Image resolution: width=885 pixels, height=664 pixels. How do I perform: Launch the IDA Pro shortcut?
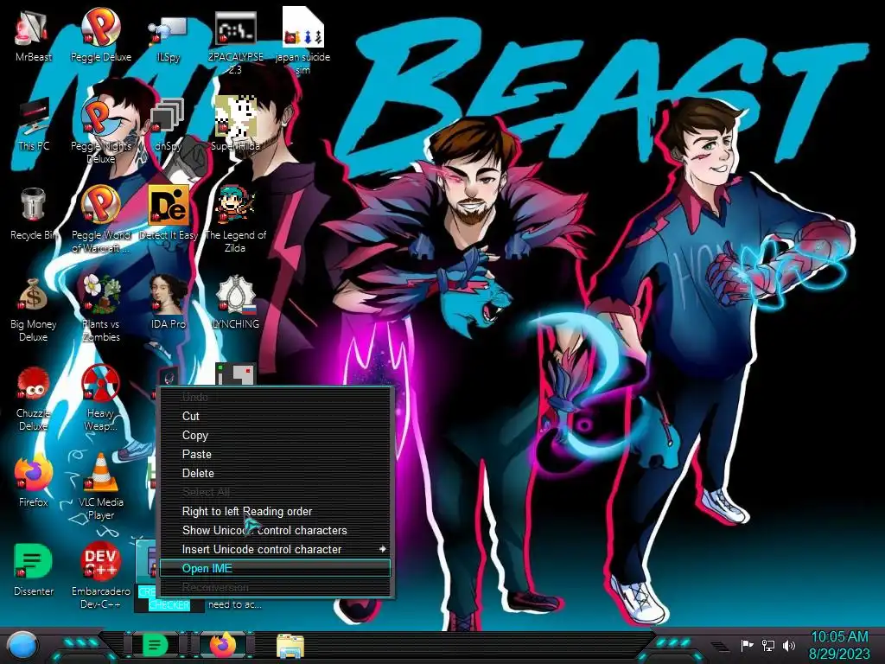[169, 303]
